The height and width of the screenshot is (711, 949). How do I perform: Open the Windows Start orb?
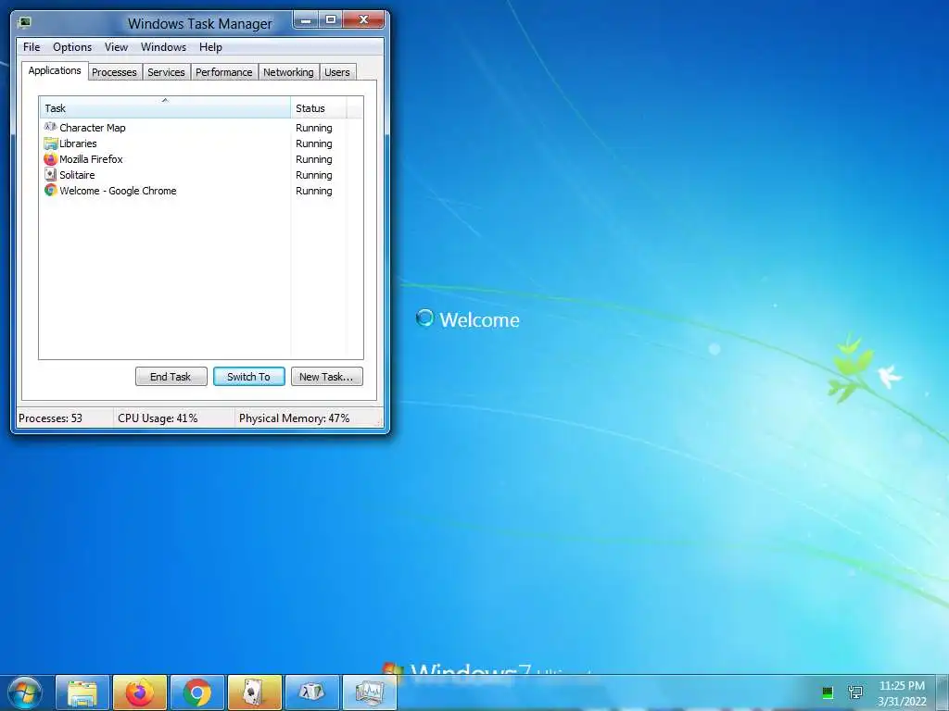click(25, 693)
